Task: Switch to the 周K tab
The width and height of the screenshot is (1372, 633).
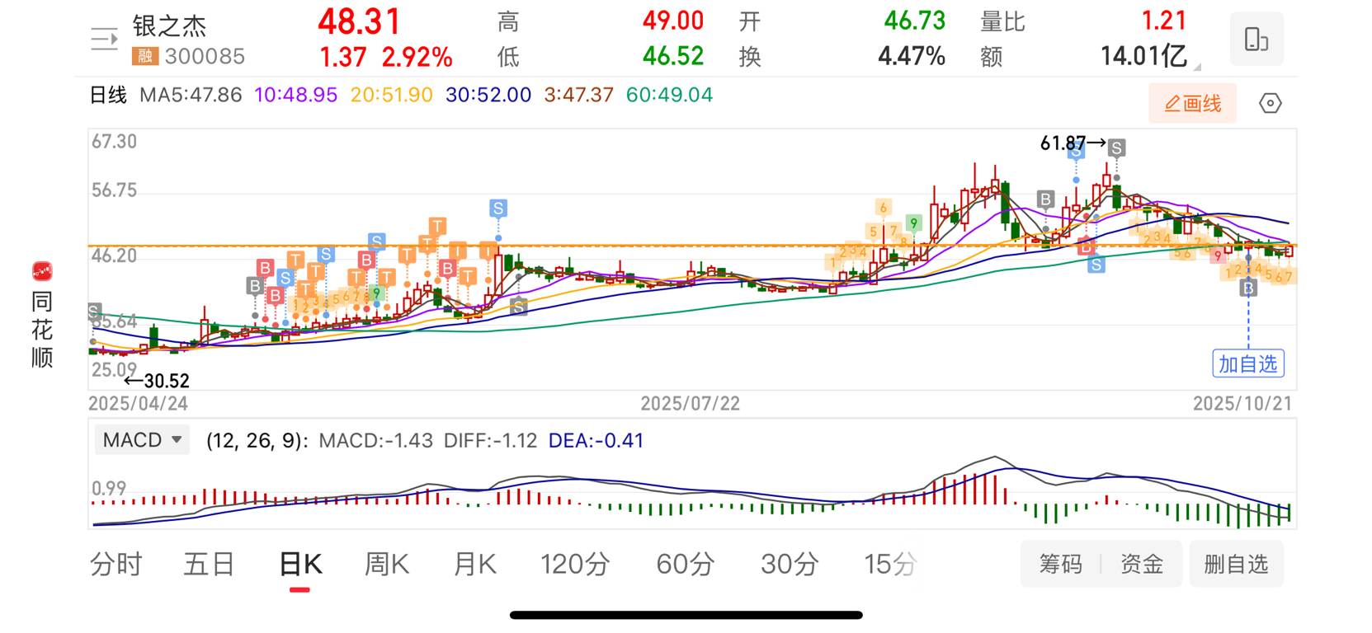Action: point(387,564)
